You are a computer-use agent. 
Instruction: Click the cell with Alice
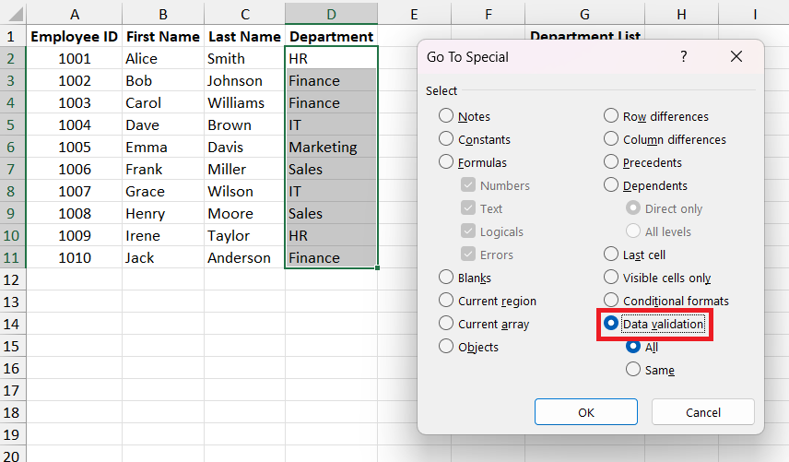click(x=163, y=58)
